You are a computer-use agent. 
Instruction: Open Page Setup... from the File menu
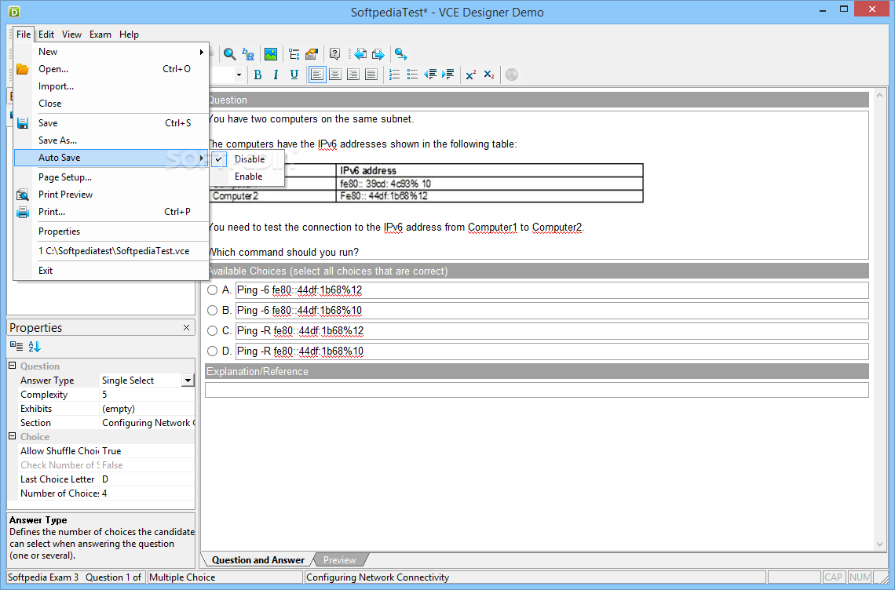111,177
